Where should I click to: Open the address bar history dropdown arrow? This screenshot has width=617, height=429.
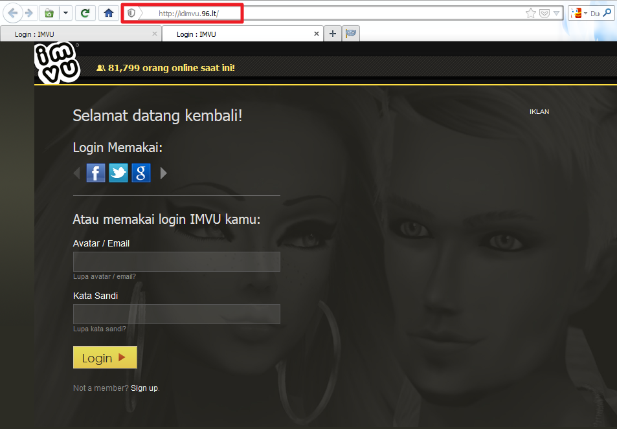tap(556, 14)
